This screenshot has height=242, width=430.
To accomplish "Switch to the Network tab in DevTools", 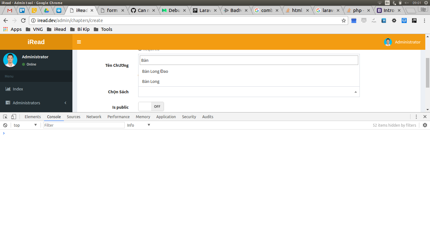I will coord(93,117).
